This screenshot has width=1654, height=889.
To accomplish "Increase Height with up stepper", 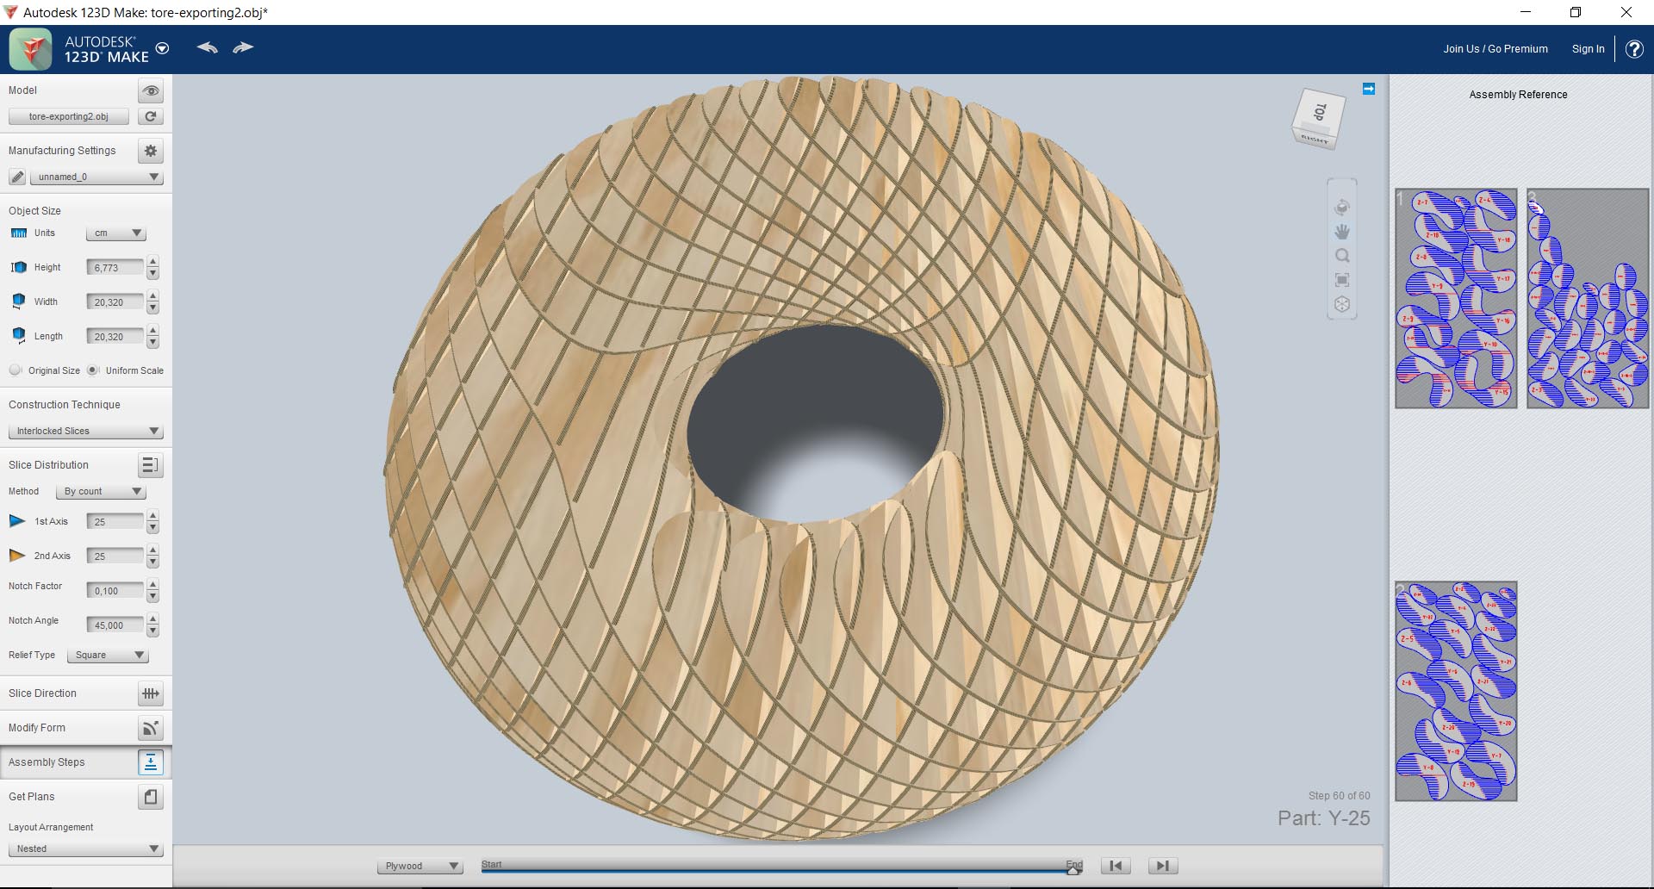I will pos(152,262).
